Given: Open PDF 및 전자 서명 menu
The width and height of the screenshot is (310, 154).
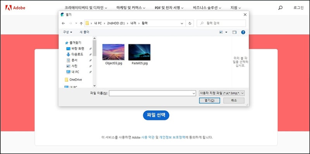Looking at the screenshot, I should click(169, 8).
